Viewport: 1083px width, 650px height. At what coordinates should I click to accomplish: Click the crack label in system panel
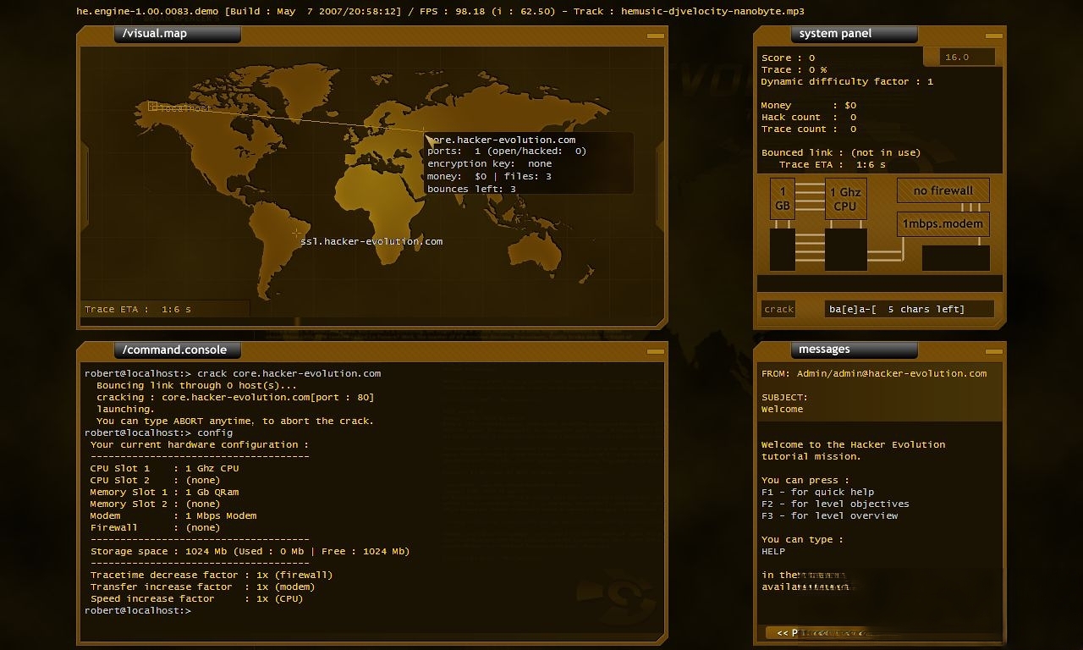coord(778,309)
